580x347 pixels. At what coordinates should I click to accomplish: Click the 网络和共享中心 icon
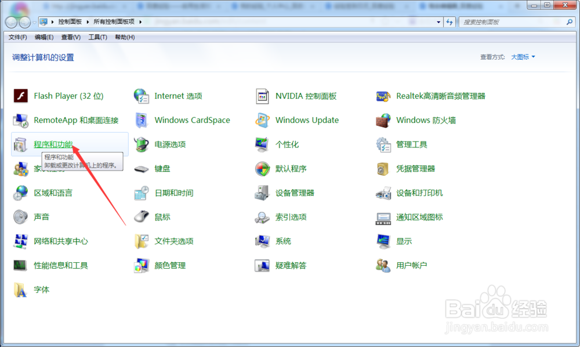[x=21, y=241]
